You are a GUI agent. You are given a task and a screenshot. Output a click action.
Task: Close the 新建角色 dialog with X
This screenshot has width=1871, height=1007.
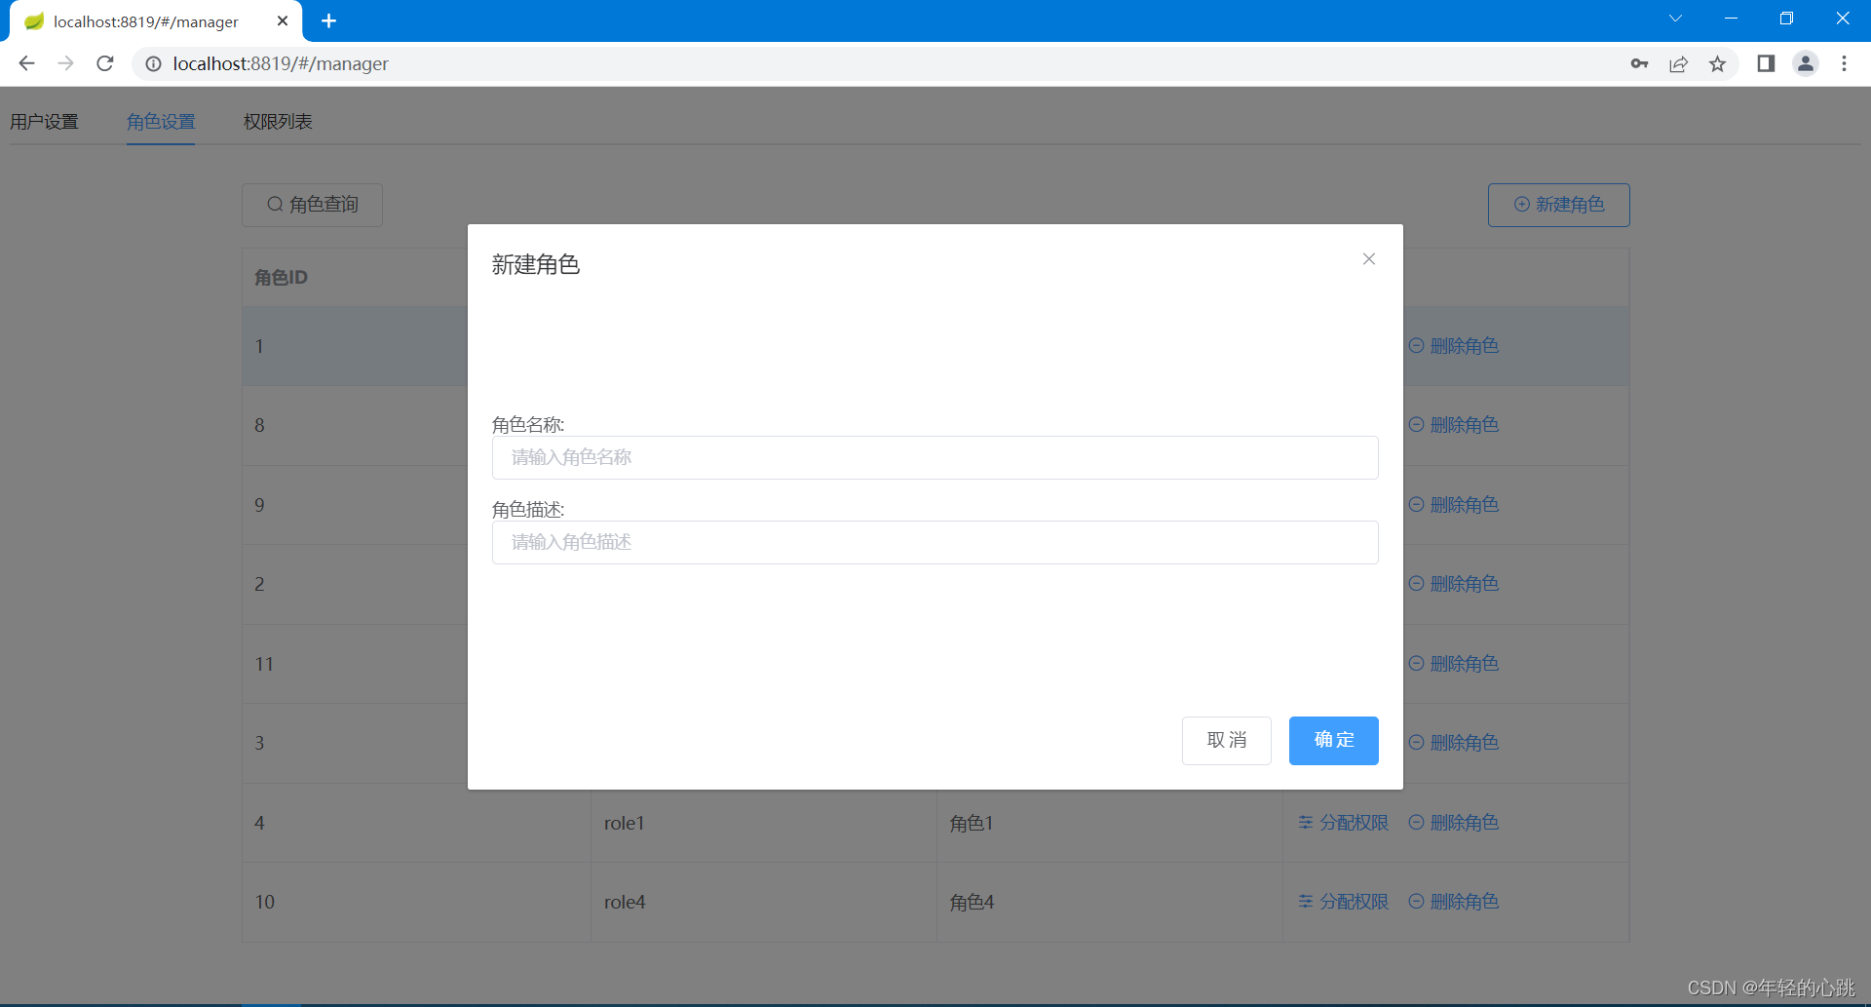tap(1369, 258)
